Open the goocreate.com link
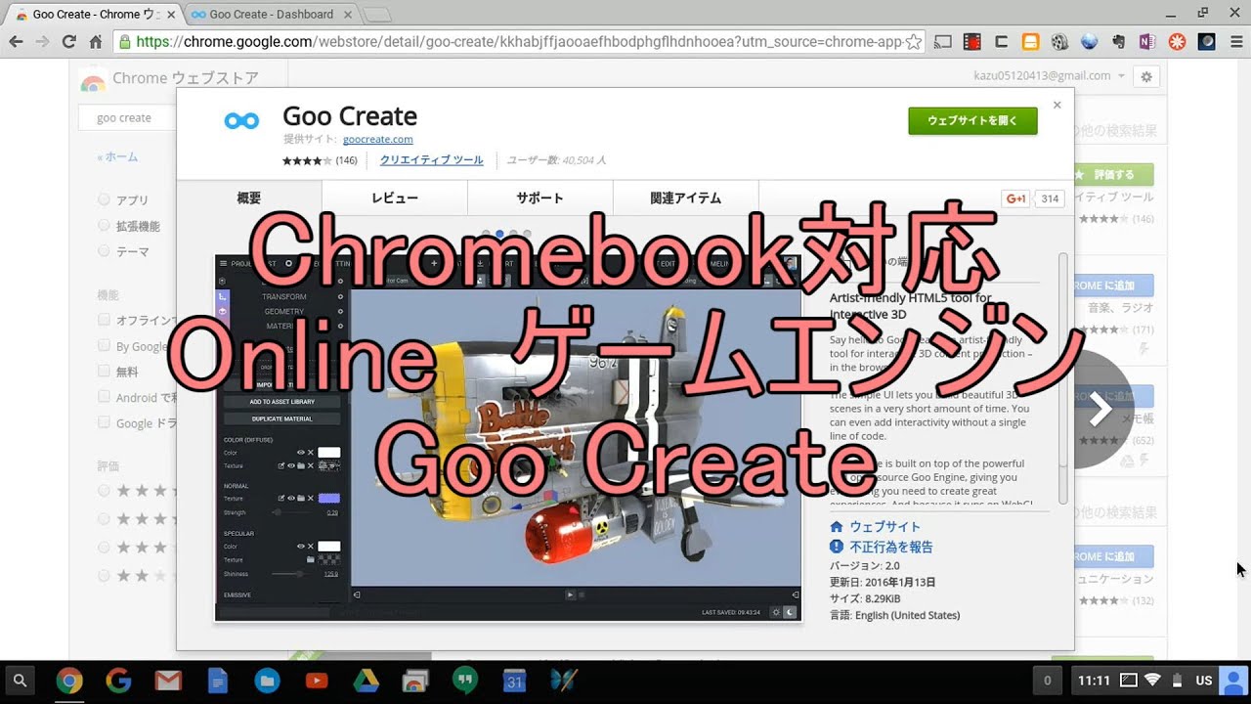 point(377,140)
